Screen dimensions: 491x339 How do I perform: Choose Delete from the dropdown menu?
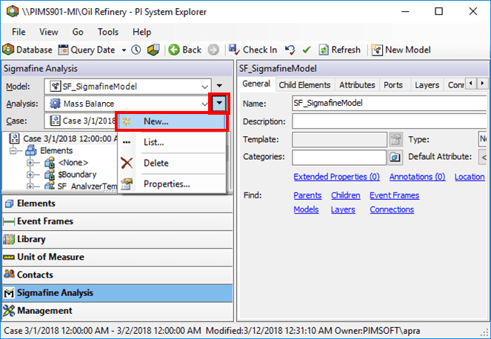tap(172, 163)
